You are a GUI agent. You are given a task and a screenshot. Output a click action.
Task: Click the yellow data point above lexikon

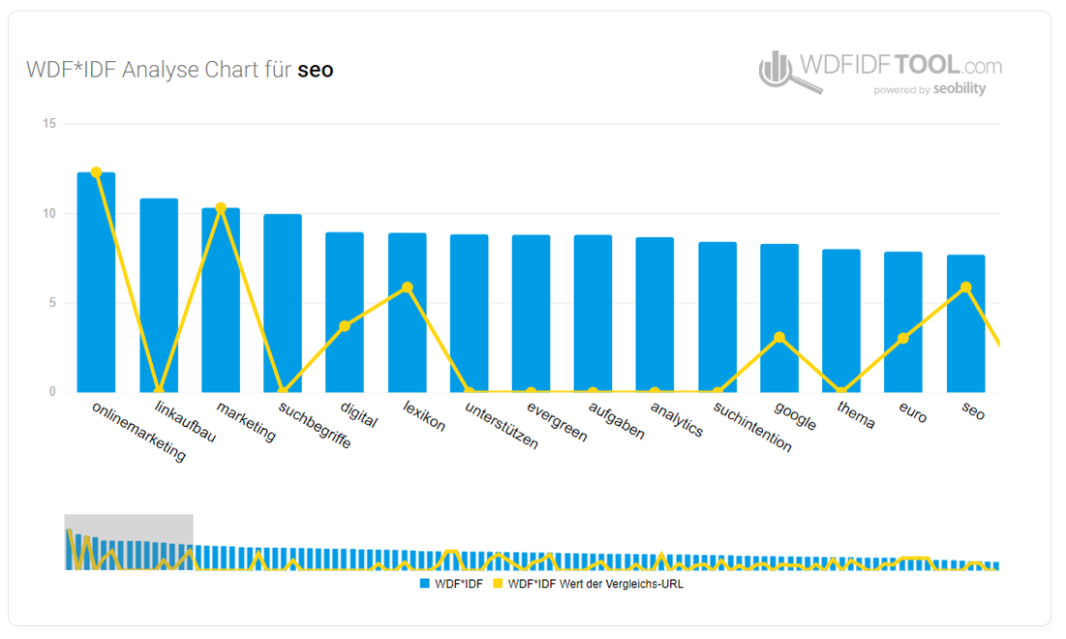[x=408, y=288]
